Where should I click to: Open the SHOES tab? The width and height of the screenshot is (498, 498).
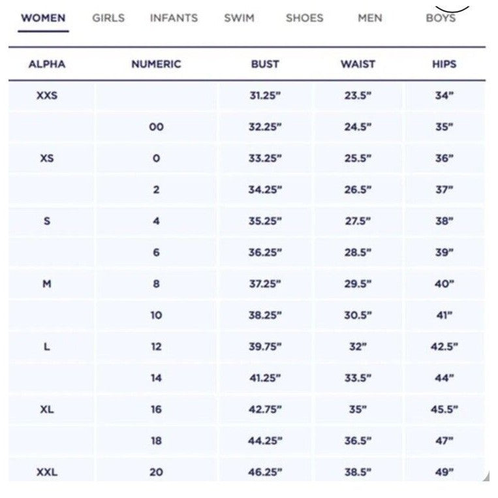tap(305, 18)
